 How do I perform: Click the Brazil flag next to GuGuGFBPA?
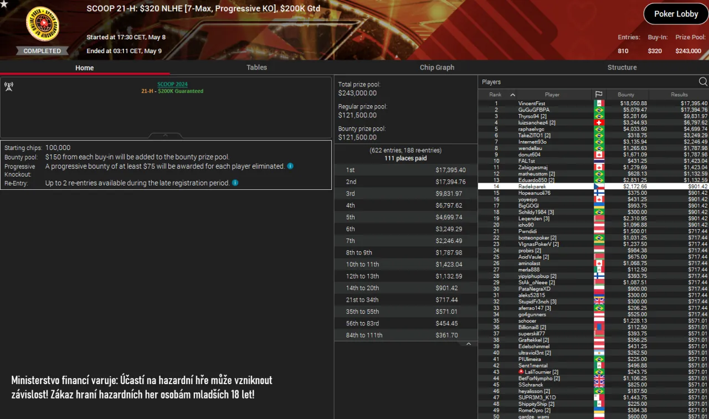(600, 110)
